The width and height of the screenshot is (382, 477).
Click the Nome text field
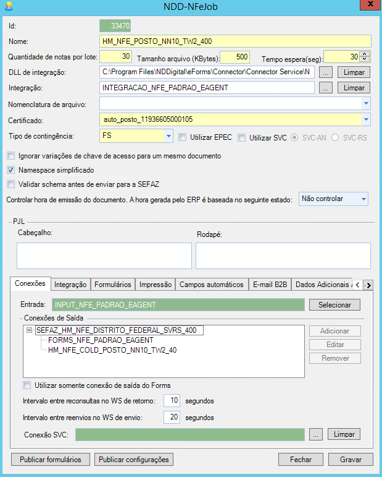click(235, 41)
